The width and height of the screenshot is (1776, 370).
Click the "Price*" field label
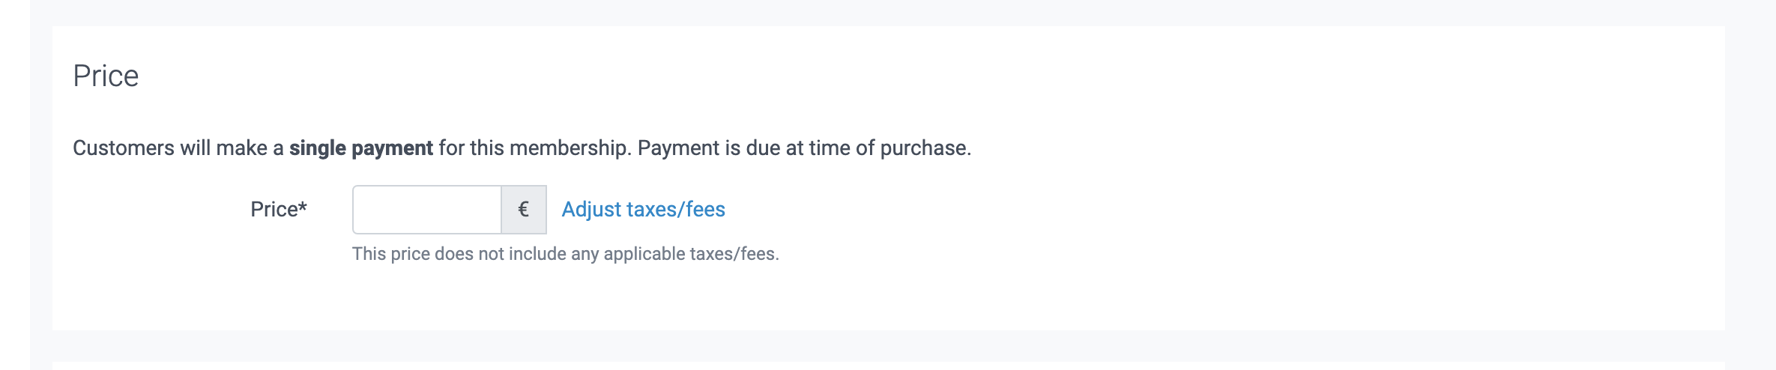coord(274,210)
